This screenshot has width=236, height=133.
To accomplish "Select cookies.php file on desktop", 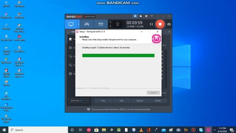I will (x=19, y=38).
